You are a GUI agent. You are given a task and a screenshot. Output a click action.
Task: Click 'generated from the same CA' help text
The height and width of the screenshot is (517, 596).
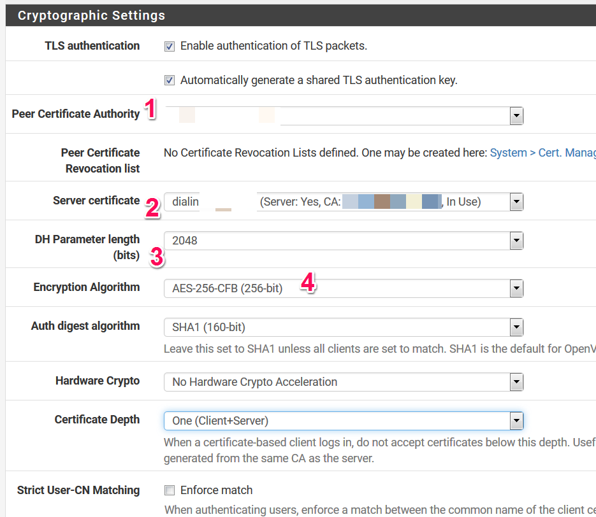click(x=269, y=458)
